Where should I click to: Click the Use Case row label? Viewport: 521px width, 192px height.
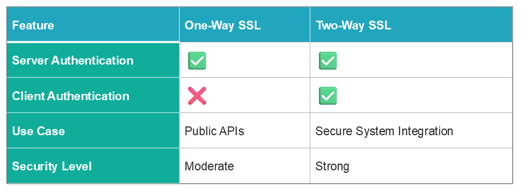click(x=93, y=130)
